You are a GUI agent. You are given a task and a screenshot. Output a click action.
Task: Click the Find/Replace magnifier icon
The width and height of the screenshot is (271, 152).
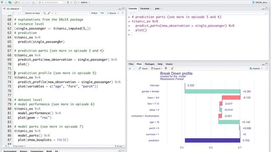(x=44, y=13)
